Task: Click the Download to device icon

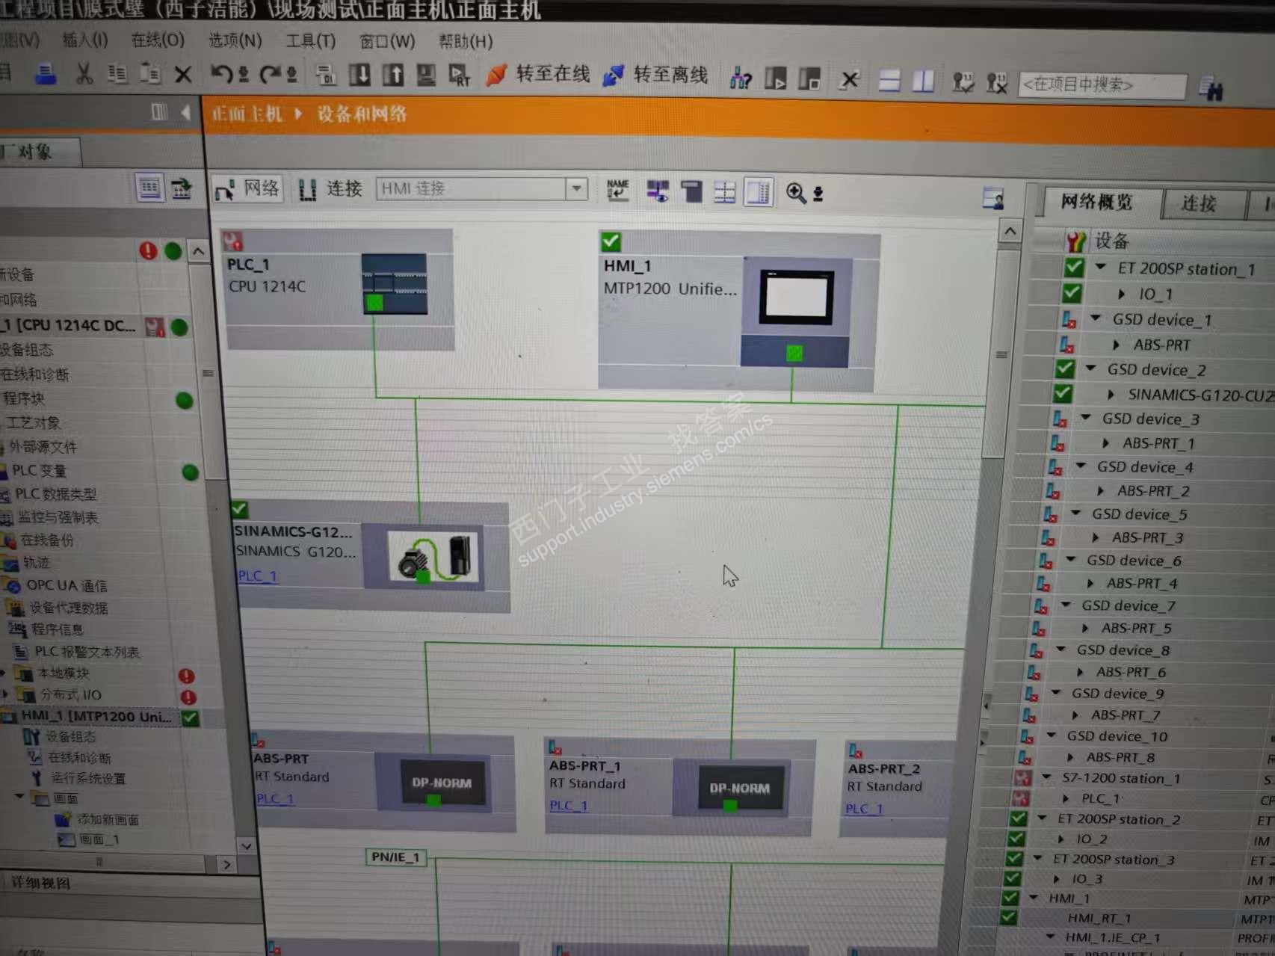Action: pyautogui.click(x=359, y=75)
